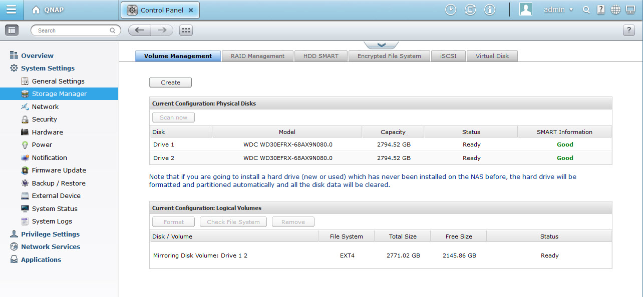Expand the collapsed top panel chevron
Image resolution: width=643 pixels, height=297 pixels.
click(x=381, y=45)
